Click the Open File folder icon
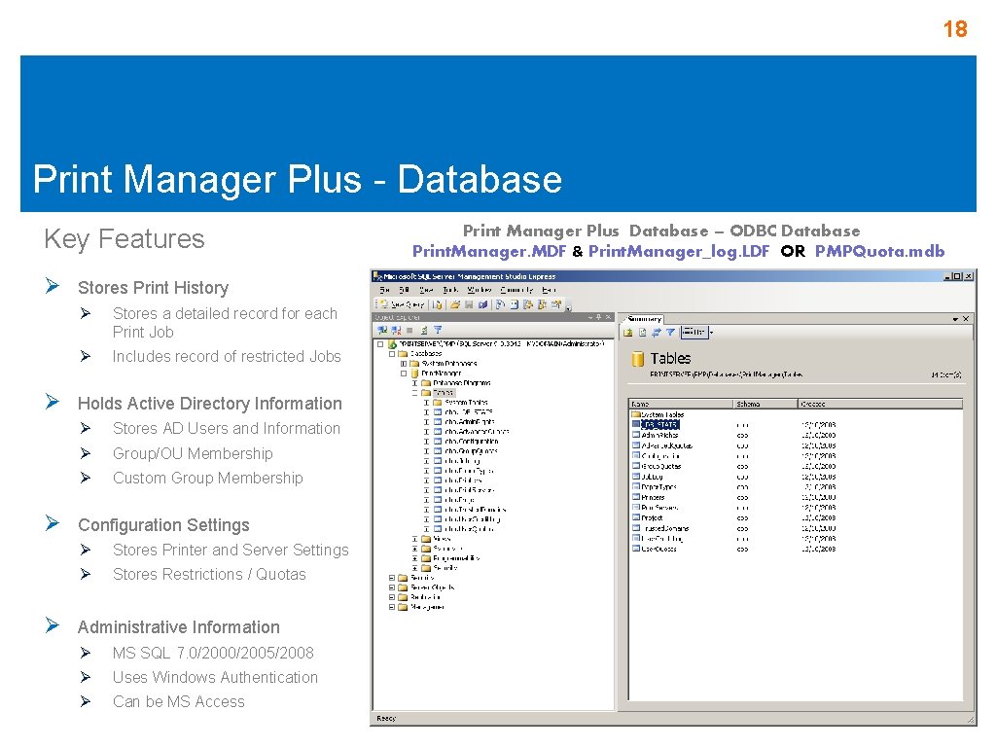Screen dimensions: 996x747 pyautogui.click(x=455, y=304)
